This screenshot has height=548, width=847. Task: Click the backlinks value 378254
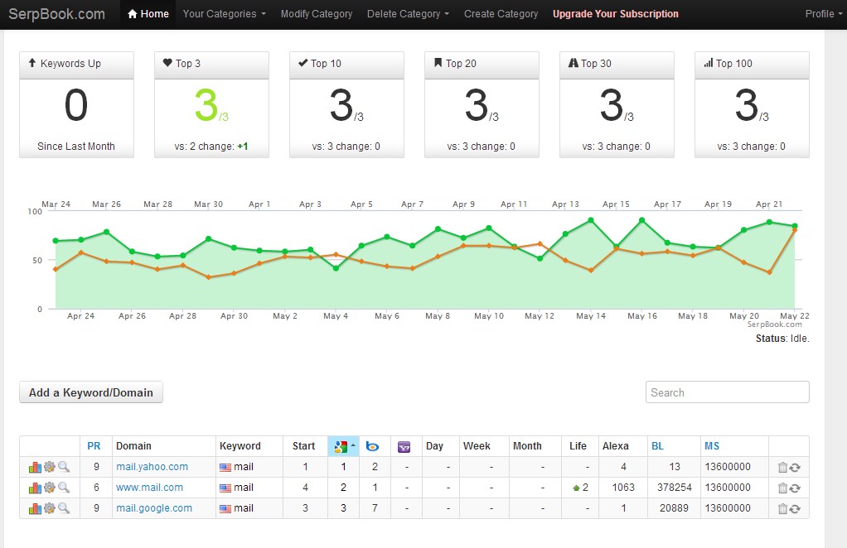click(x=674, y=488)
